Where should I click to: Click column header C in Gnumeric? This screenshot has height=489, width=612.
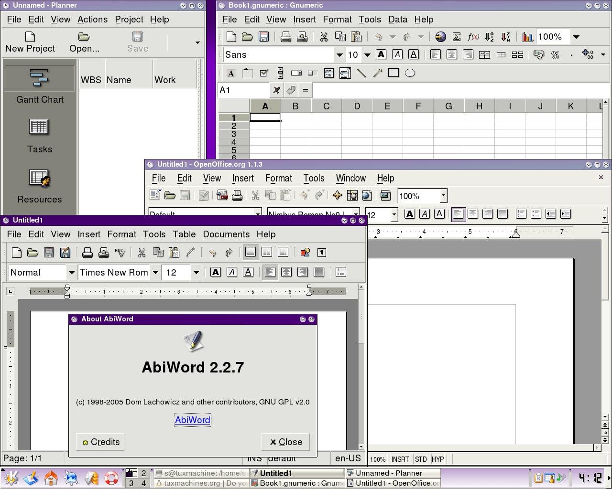click(326, 106)
